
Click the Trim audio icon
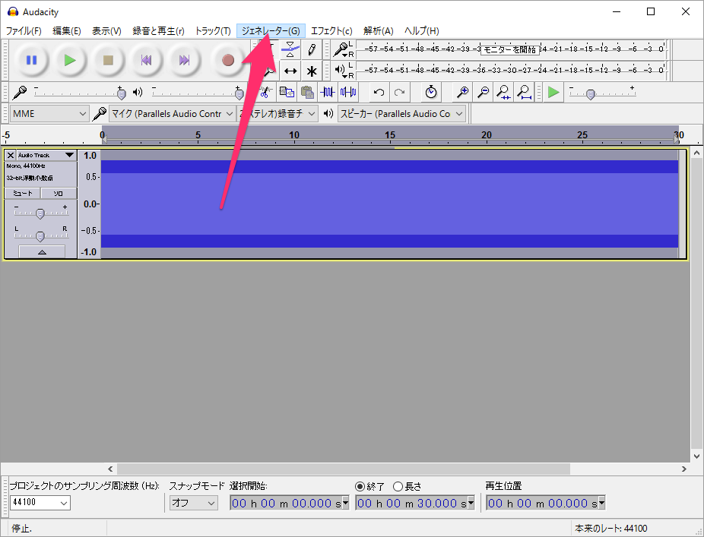point(328,93)
